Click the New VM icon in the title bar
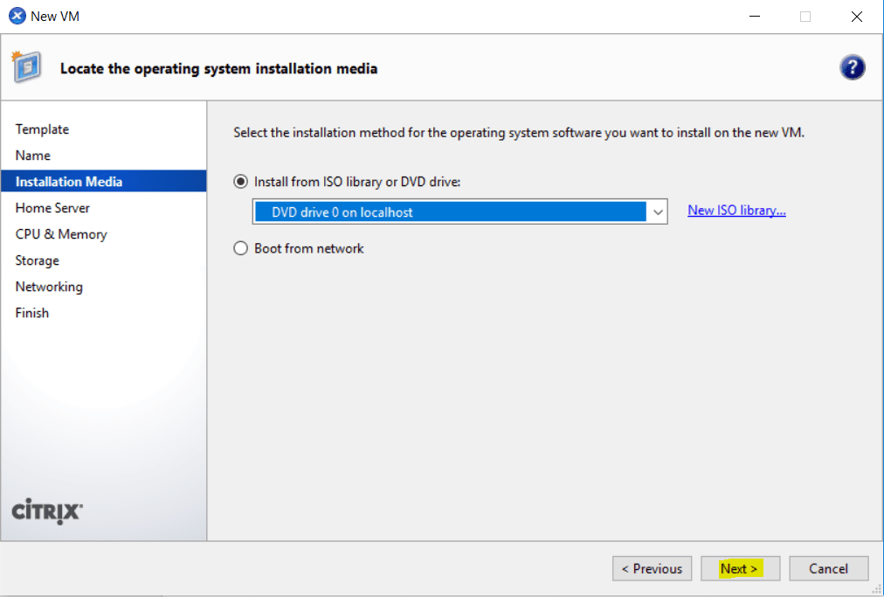884x597 pixels. coord(15,15)
